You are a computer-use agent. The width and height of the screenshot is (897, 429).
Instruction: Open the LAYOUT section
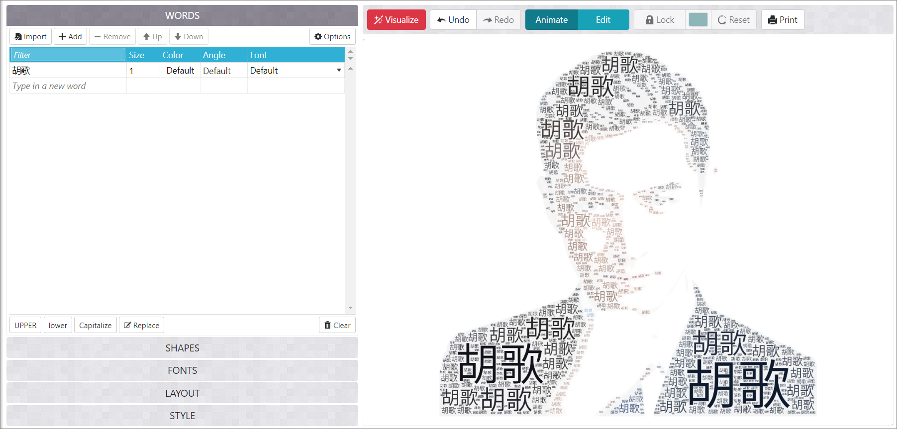[182, 393]
